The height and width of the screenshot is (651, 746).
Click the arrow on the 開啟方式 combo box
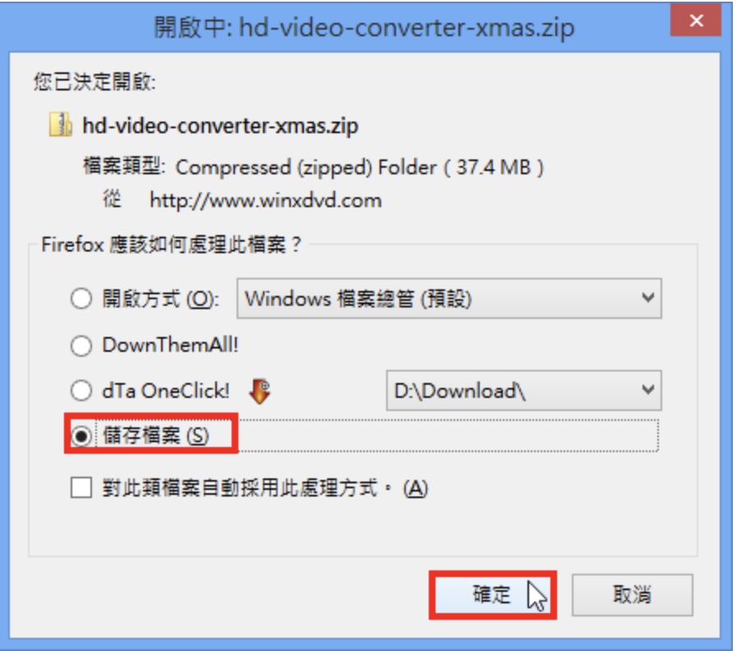(647, 298)
